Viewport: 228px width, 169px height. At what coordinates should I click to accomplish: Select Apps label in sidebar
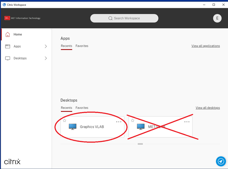point(17,46)
